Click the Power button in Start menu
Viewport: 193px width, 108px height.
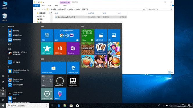tap(3, 100)
